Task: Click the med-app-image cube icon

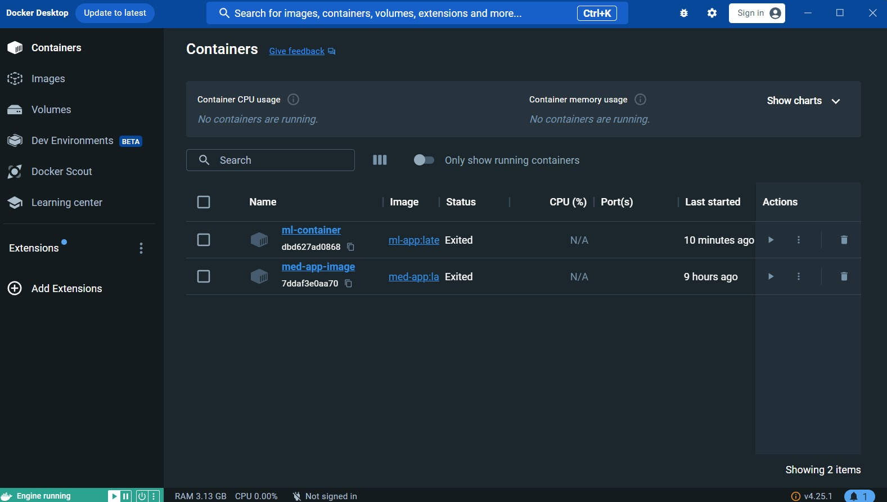Action: [x=259, y=276]
